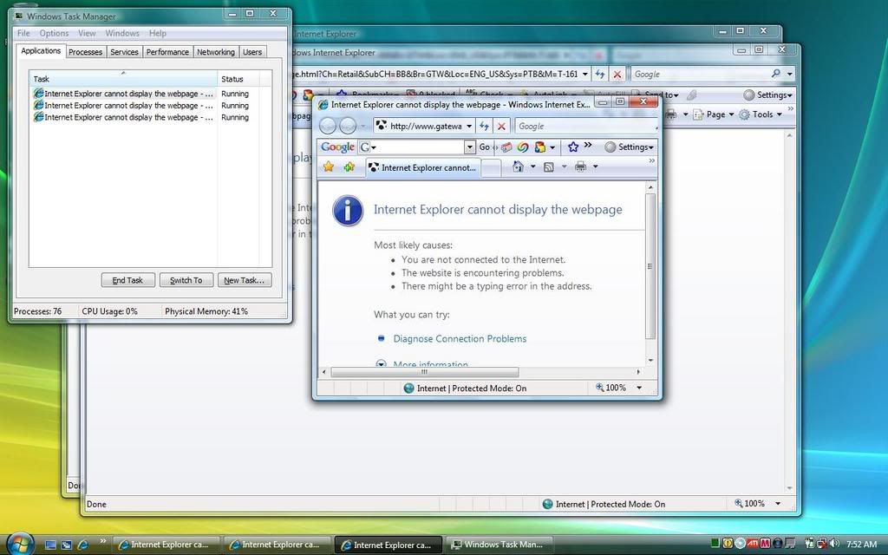Open the Google toolbar search box dropdown arrow
Image resolution: width=888 pixels, height=555 pixels.
click(469, 147)
